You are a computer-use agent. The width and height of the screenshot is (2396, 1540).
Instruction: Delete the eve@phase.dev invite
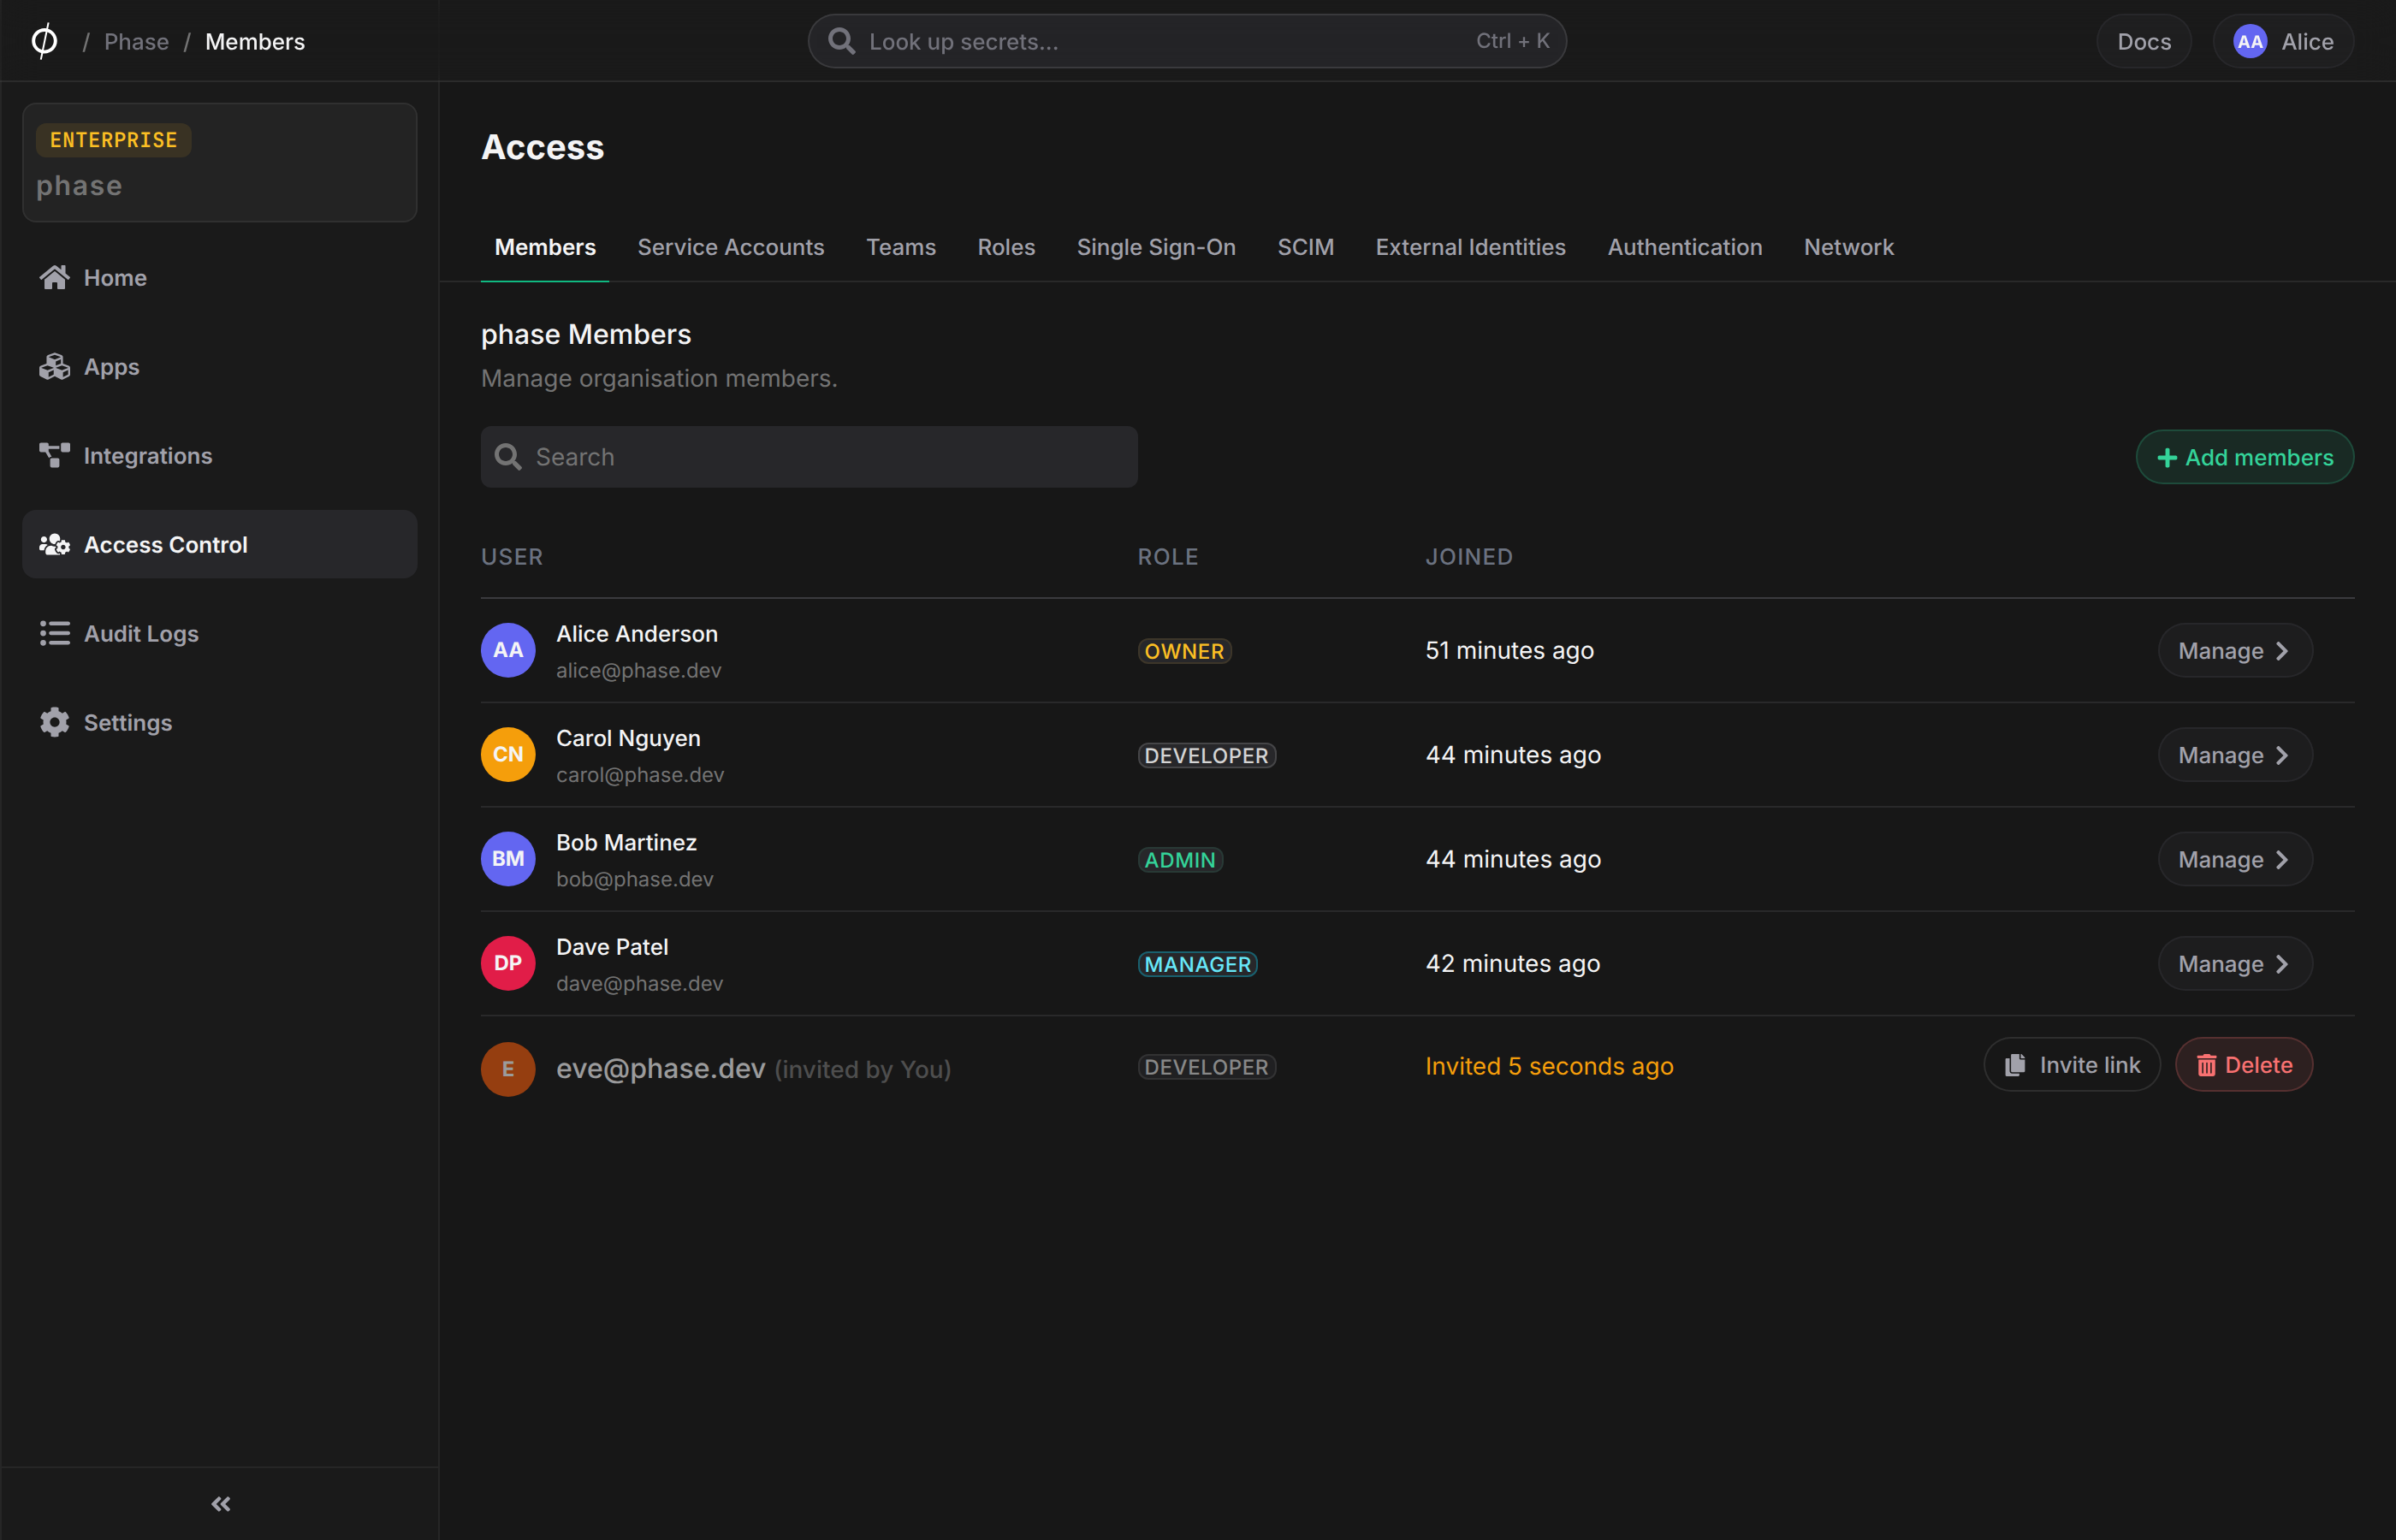pos(2243,1064)
